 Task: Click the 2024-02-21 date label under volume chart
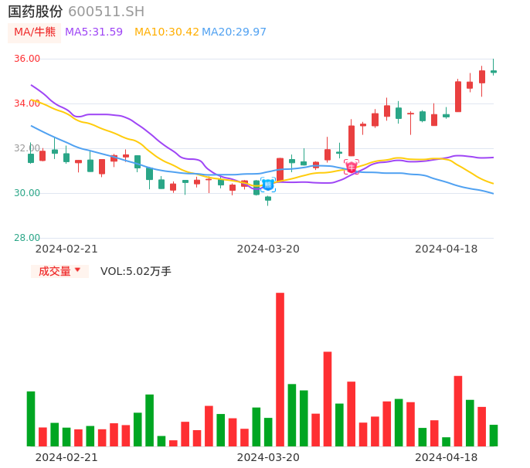(x=66, y=457)
